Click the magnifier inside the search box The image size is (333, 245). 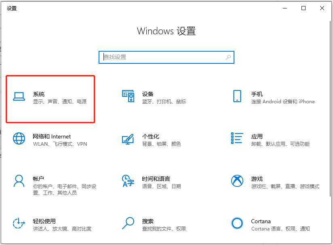point(228,57)
